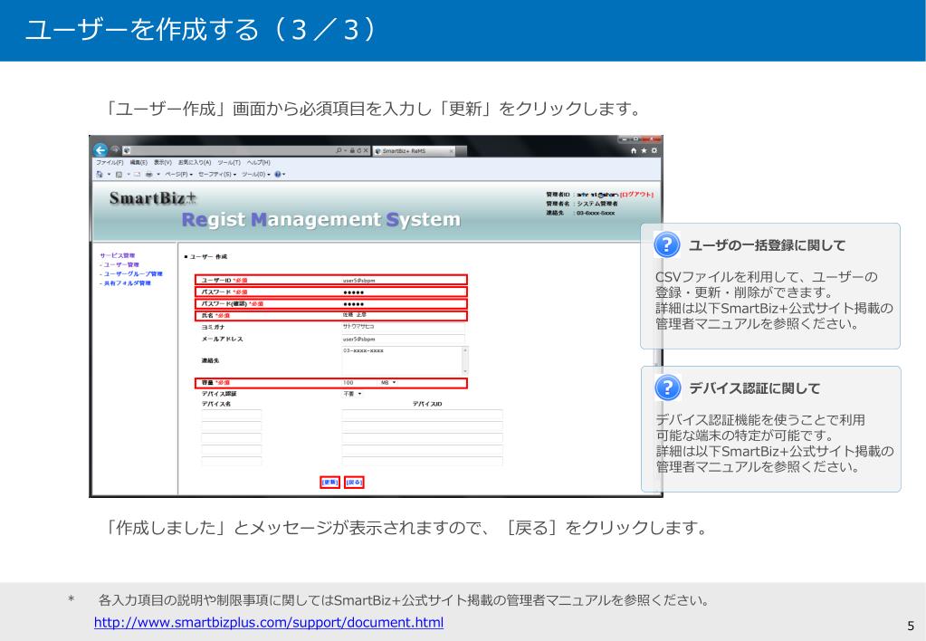Click the browser Home icon at top right
The image size is (926, 641).
point(634,150)
